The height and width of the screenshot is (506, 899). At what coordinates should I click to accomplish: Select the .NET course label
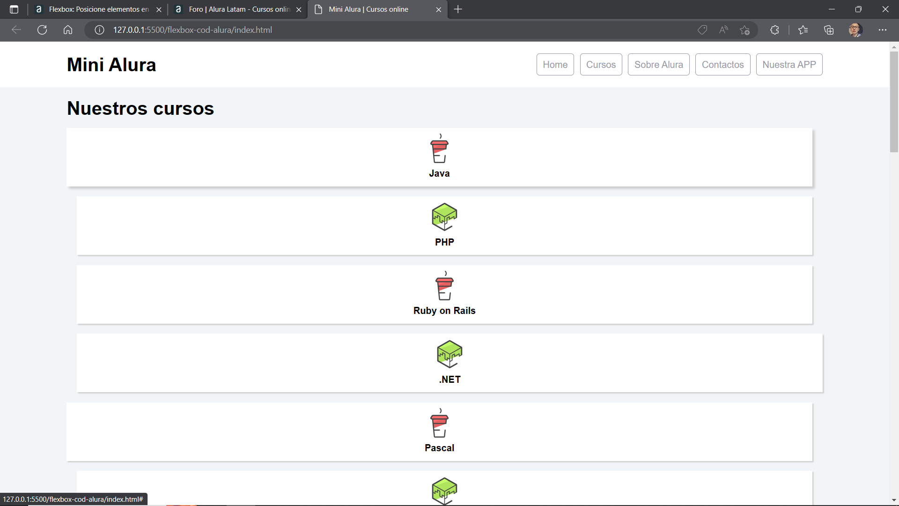pyautogui.click(x=450, y=379)
